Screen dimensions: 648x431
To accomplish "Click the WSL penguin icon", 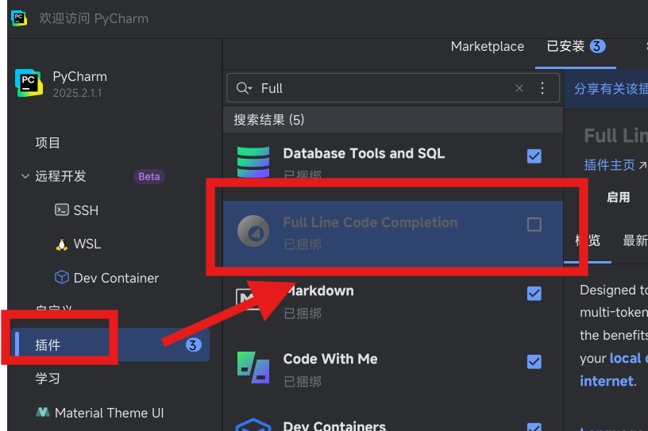I will (61, 244).
